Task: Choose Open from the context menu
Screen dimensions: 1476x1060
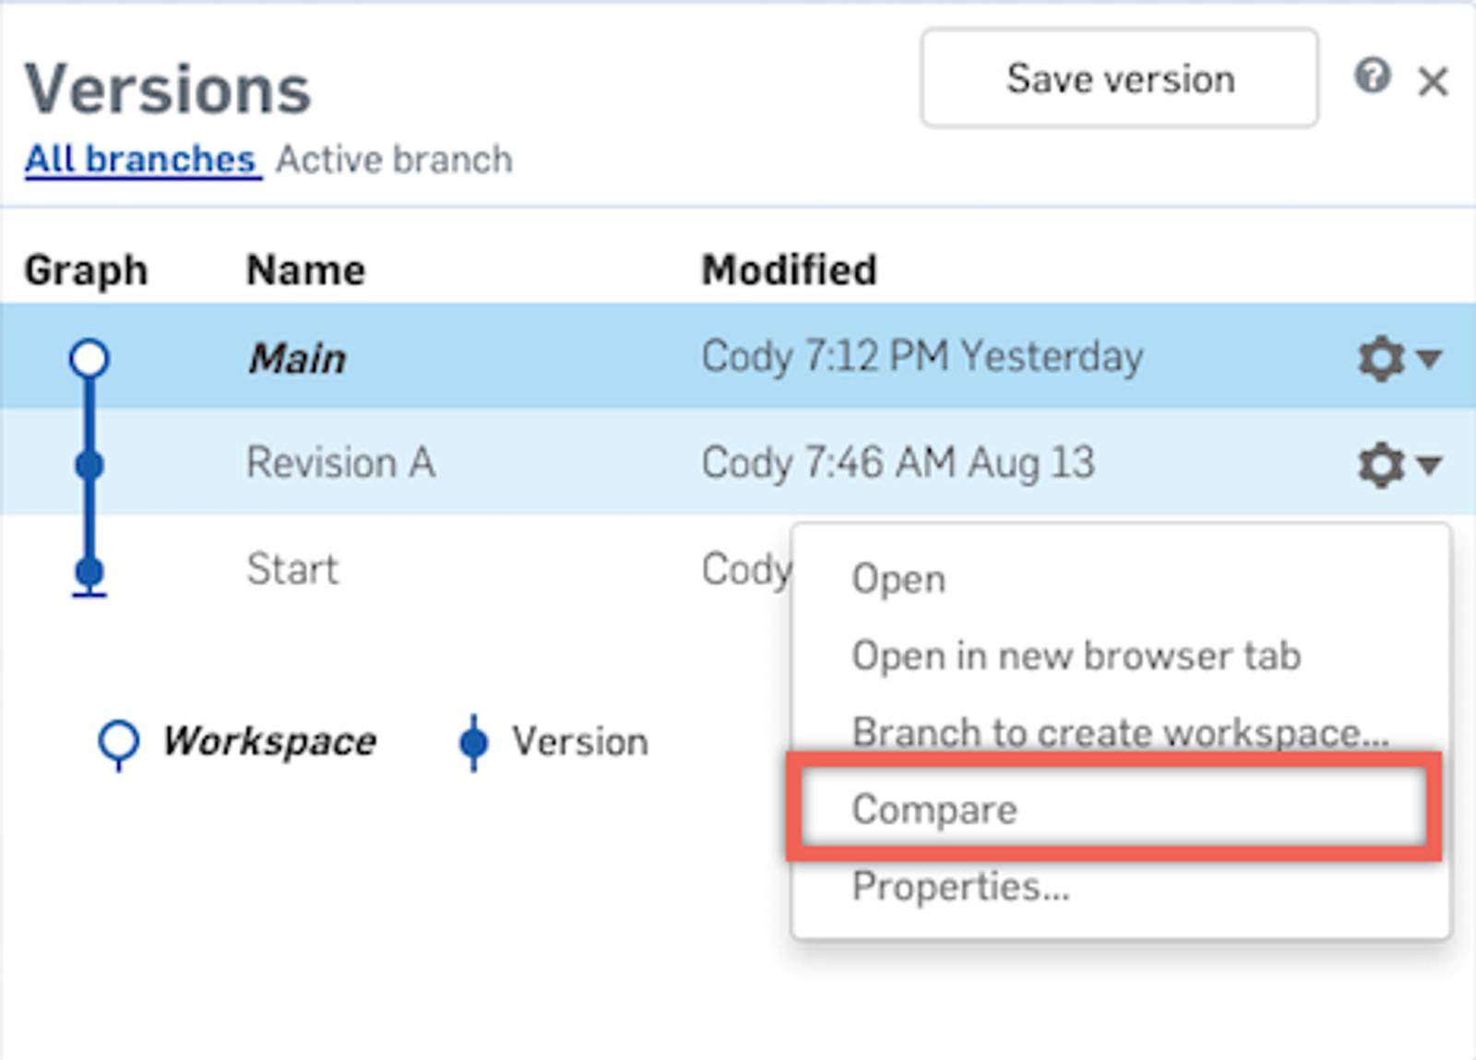Action: pyautogui.click(x=899, y=579)
